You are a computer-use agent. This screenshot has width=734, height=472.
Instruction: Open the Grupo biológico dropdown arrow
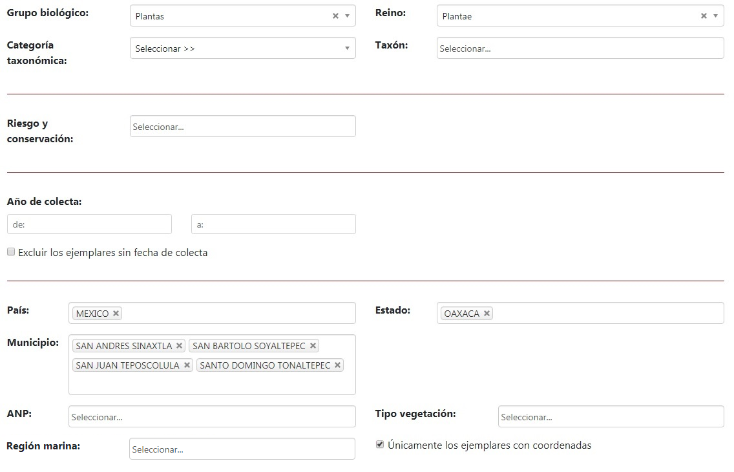347,16
